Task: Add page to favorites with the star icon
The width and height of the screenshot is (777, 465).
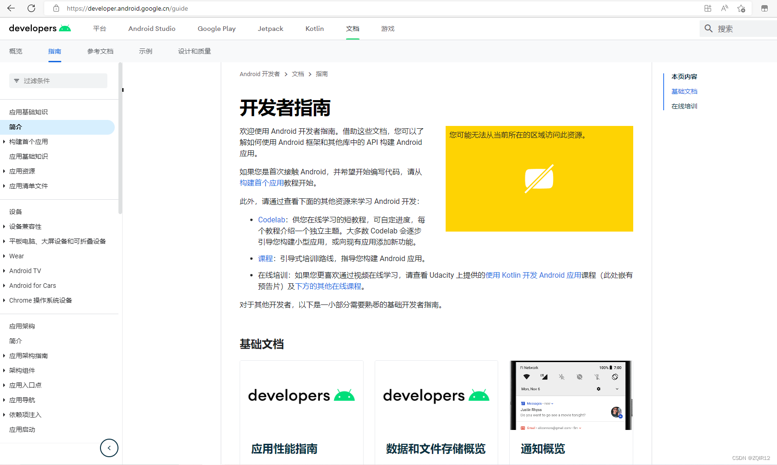Action: (742, 8)
